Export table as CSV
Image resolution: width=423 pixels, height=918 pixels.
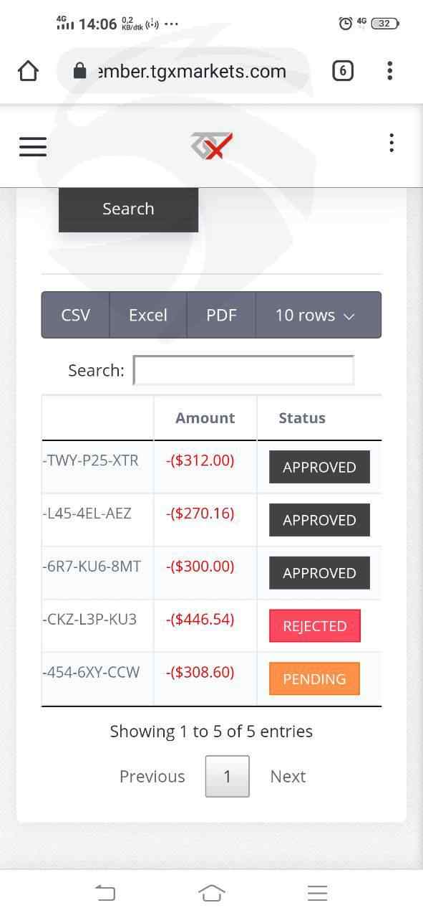pyautogui.click(x=75, y=315)
